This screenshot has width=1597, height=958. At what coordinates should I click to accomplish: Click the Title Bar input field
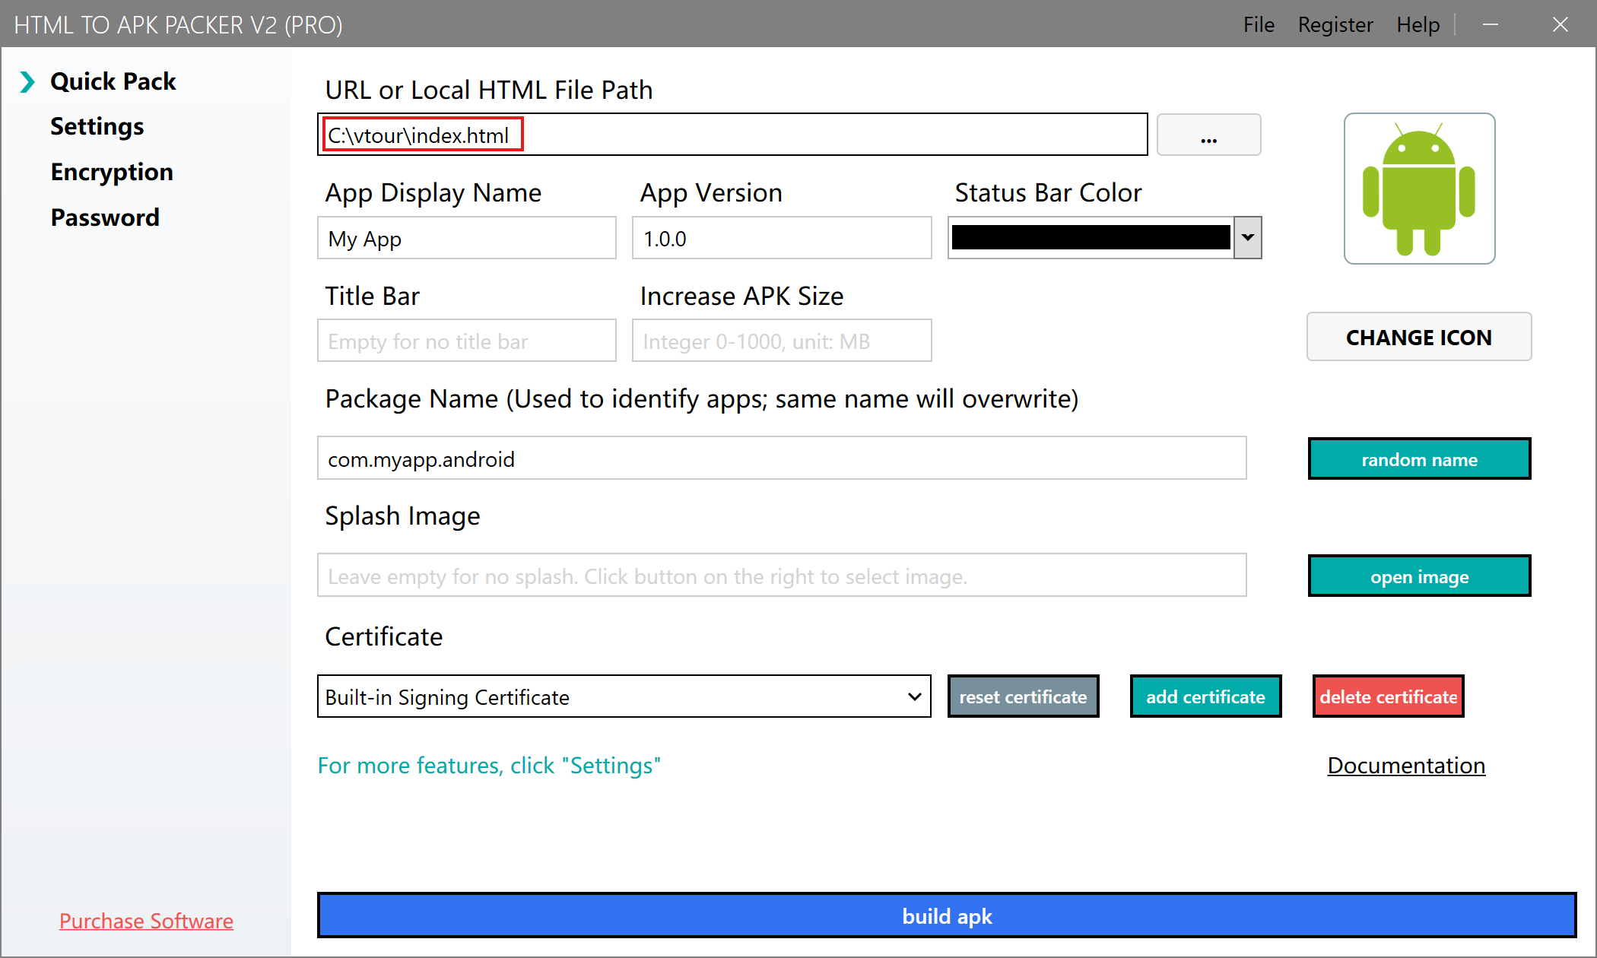point(466,341)
